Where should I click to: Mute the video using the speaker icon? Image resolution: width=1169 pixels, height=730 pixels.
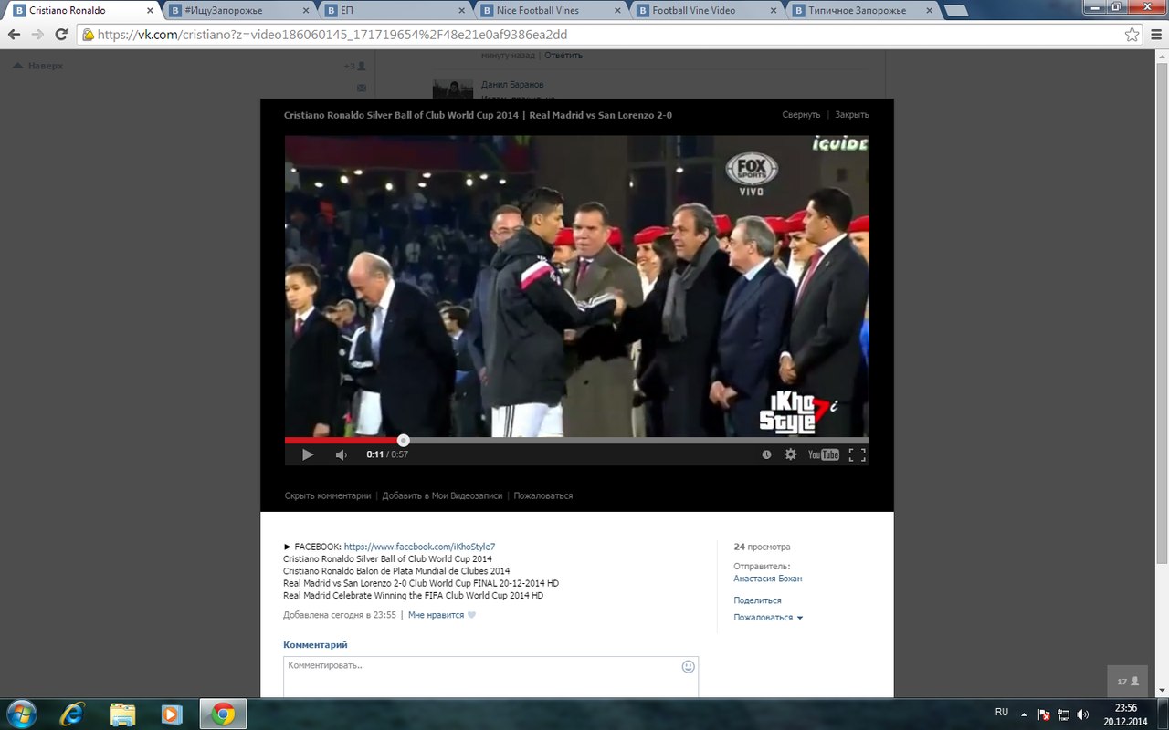(x=341, y=454)
